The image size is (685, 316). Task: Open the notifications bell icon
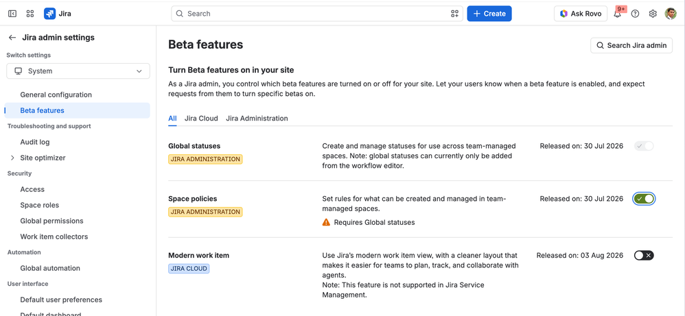pyautogui.click(x=617, y=14)
